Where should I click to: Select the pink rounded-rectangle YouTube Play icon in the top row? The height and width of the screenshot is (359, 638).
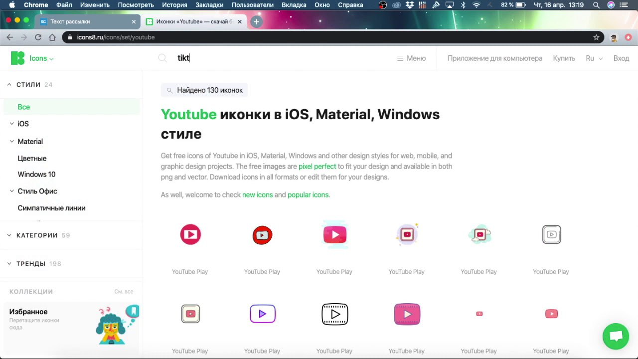click(334, 234)
